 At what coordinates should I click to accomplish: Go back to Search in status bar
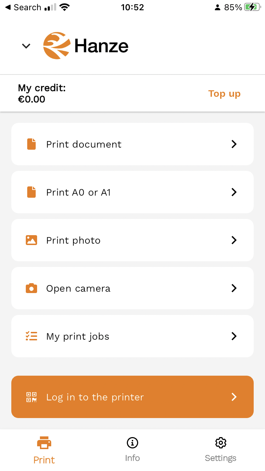[23, 7]
